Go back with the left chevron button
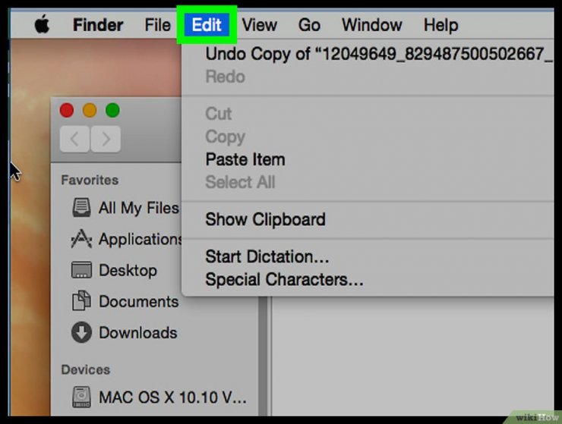The image size is (562, 424). (74, 139)
